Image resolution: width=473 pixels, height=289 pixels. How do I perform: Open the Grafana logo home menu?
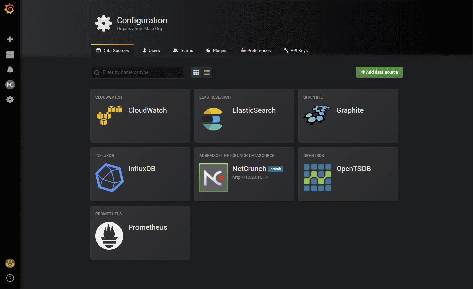pos(9,9)
